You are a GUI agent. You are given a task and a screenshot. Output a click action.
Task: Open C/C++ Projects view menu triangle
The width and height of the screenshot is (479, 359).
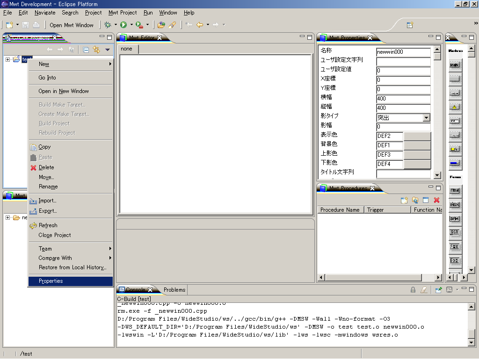(107, 50)
